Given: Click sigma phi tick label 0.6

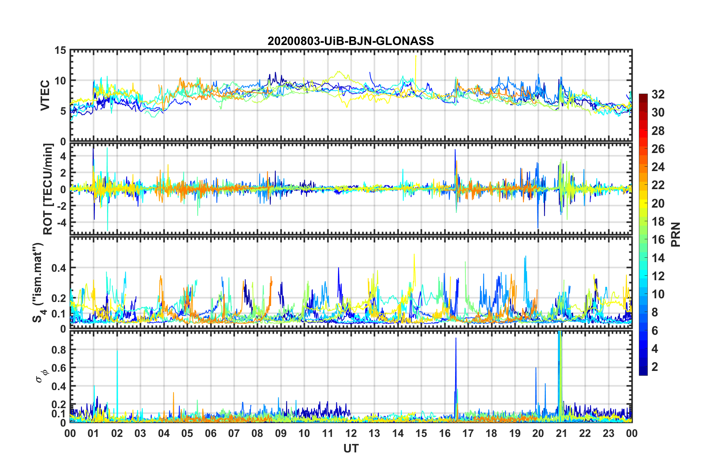Looking at the screenshot, I should tap(59, 368).
